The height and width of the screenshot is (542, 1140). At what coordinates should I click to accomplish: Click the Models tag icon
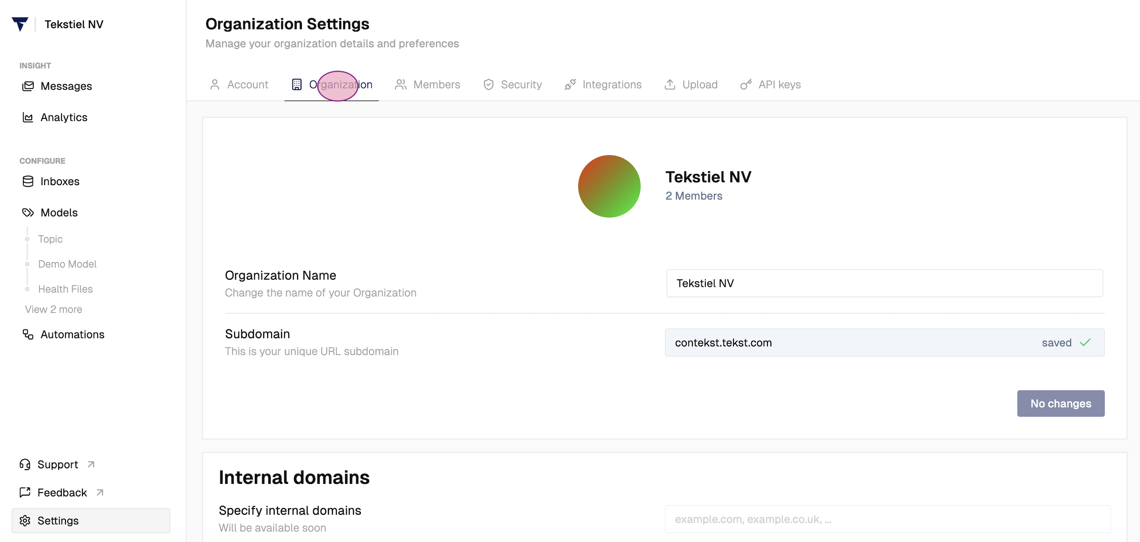pos(28,212)
